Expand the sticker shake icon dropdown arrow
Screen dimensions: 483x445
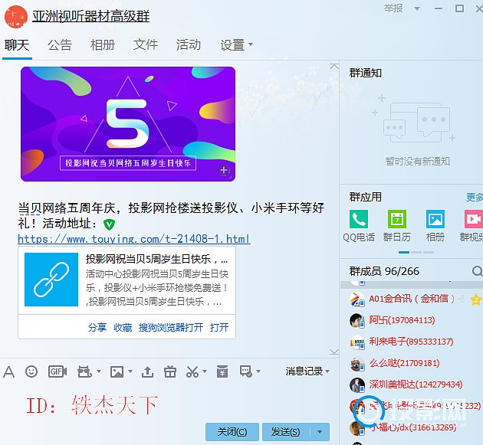point(99,371)
